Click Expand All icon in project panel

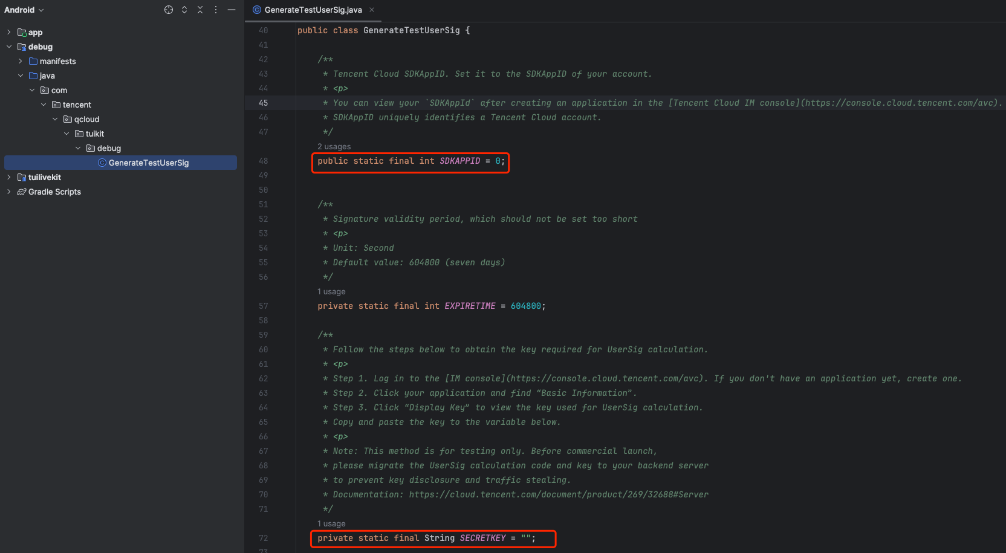[x=184, y=10]
